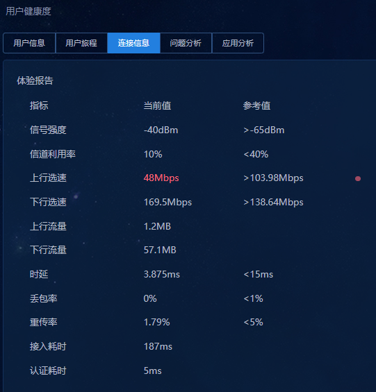The image size is (376, 392).
Task: Click the 认证耗时 metric label
Action: 48,370
